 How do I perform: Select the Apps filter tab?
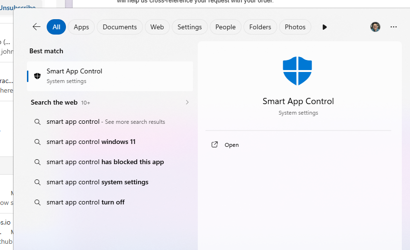(81, 27)
